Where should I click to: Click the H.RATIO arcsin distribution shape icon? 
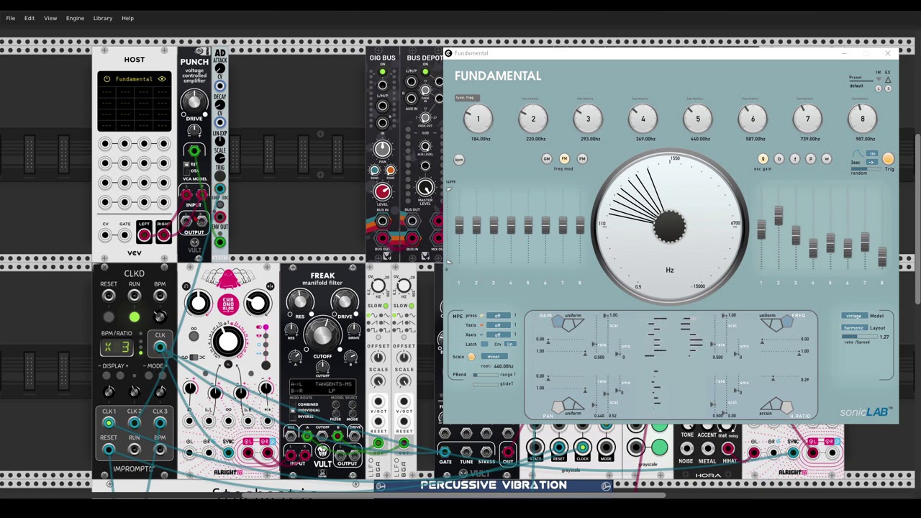tap(777, 405)
